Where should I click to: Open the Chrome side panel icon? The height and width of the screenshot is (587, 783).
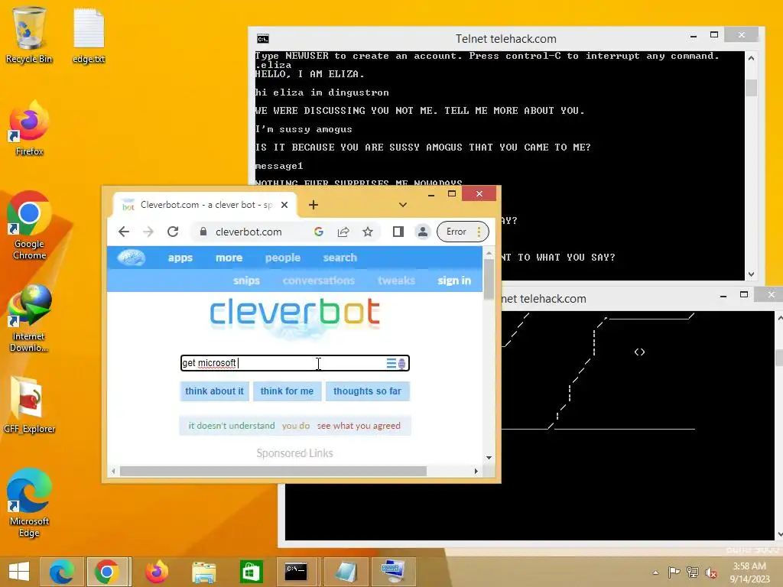click(x=398, y=232)
